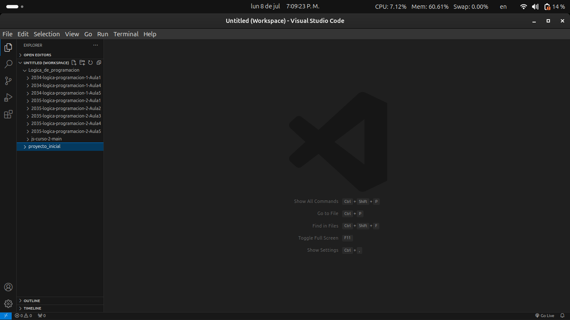The image size is (570, 320).
Task: Click the 'en' keyboard layout indicator
Action: pyautogui.click(x=503, y=7)
